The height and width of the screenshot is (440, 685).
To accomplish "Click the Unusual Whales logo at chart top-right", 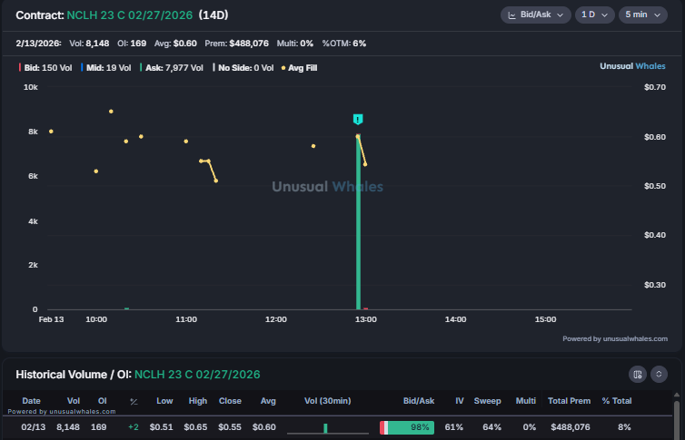I will pyautogui.click(x=633, y=66).
